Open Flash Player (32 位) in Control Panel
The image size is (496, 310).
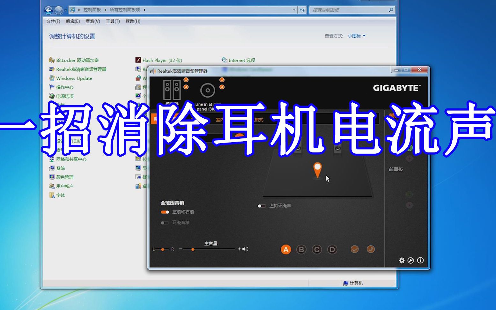[x=159, y=60]
